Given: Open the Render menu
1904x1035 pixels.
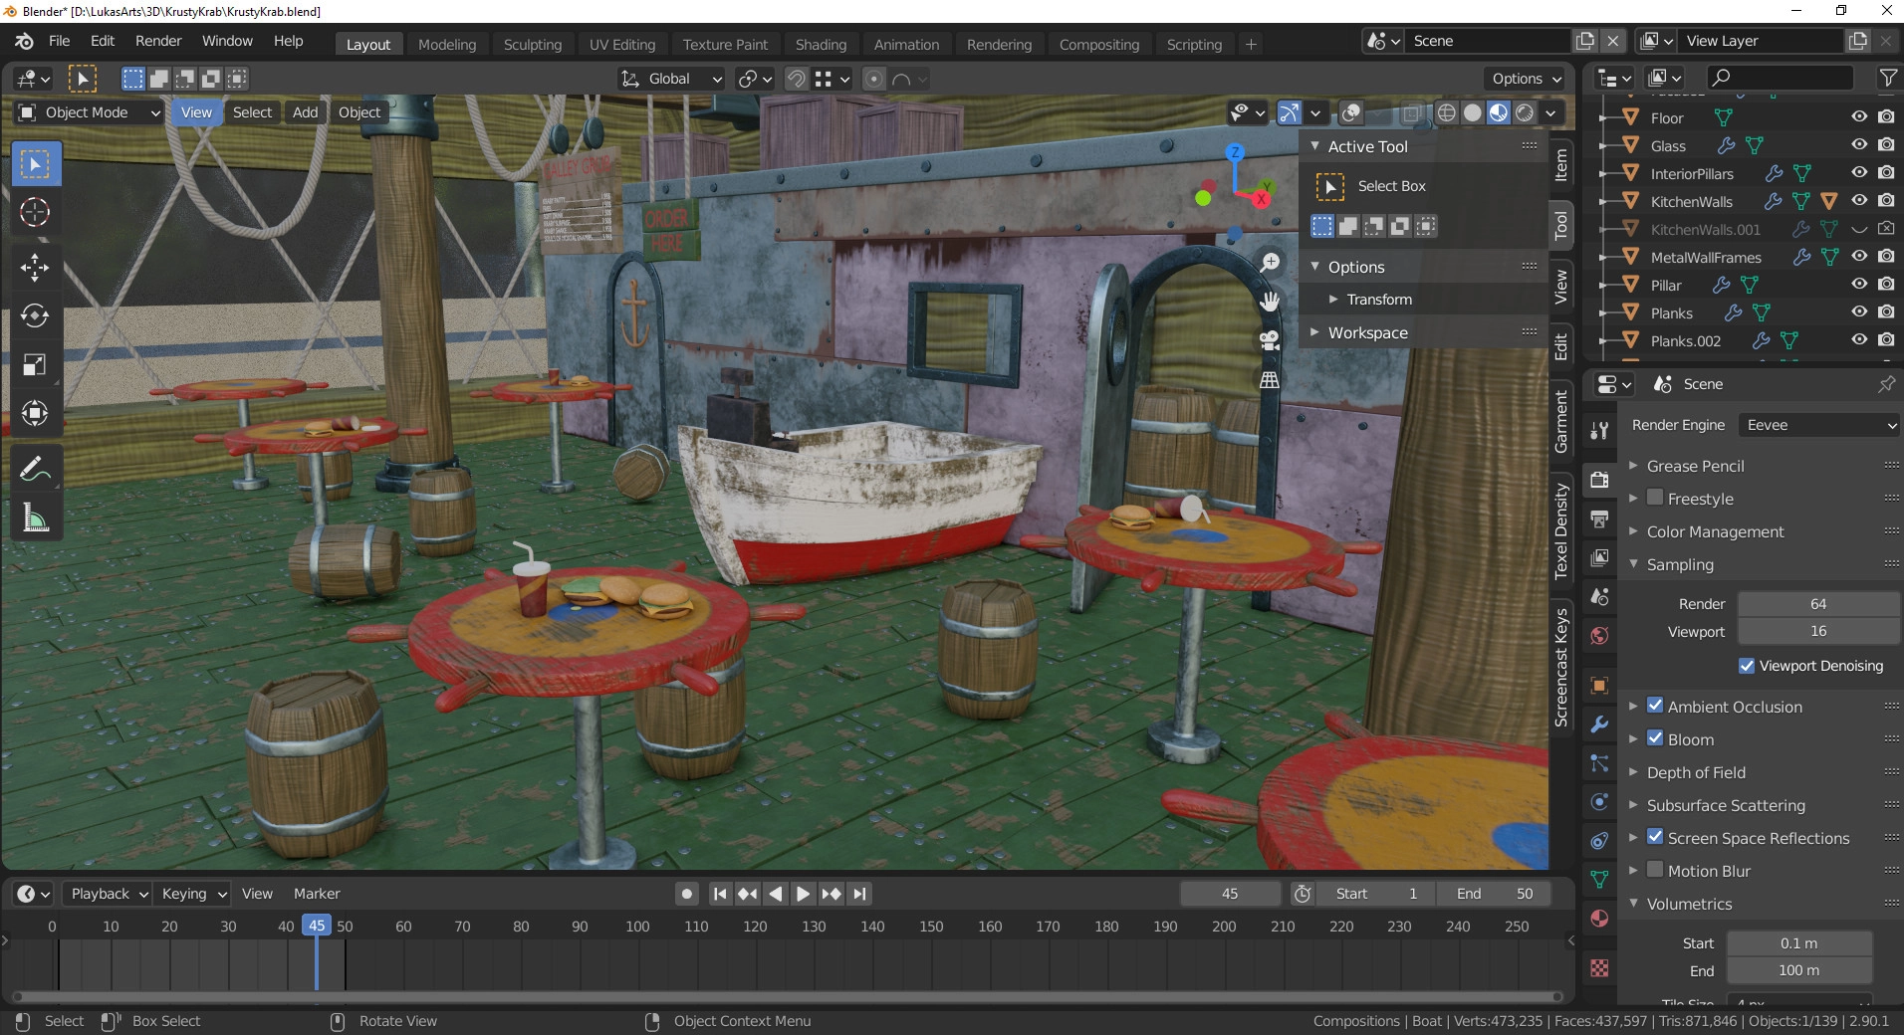Looking at the screenshot, I should coord(158,41).
